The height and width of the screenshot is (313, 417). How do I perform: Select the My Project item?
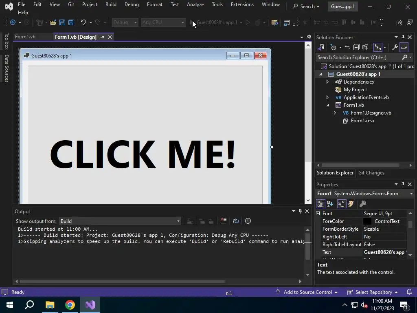(355, 90)
